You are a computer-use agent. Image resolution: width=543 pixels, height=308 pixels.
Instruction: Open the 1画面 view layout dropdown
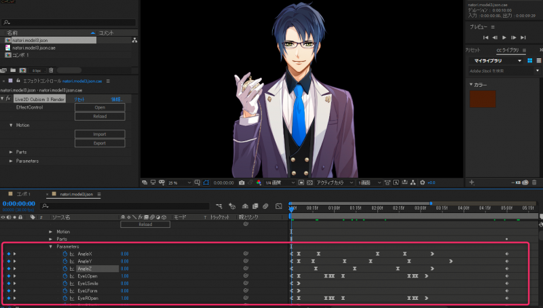(369, 182)
